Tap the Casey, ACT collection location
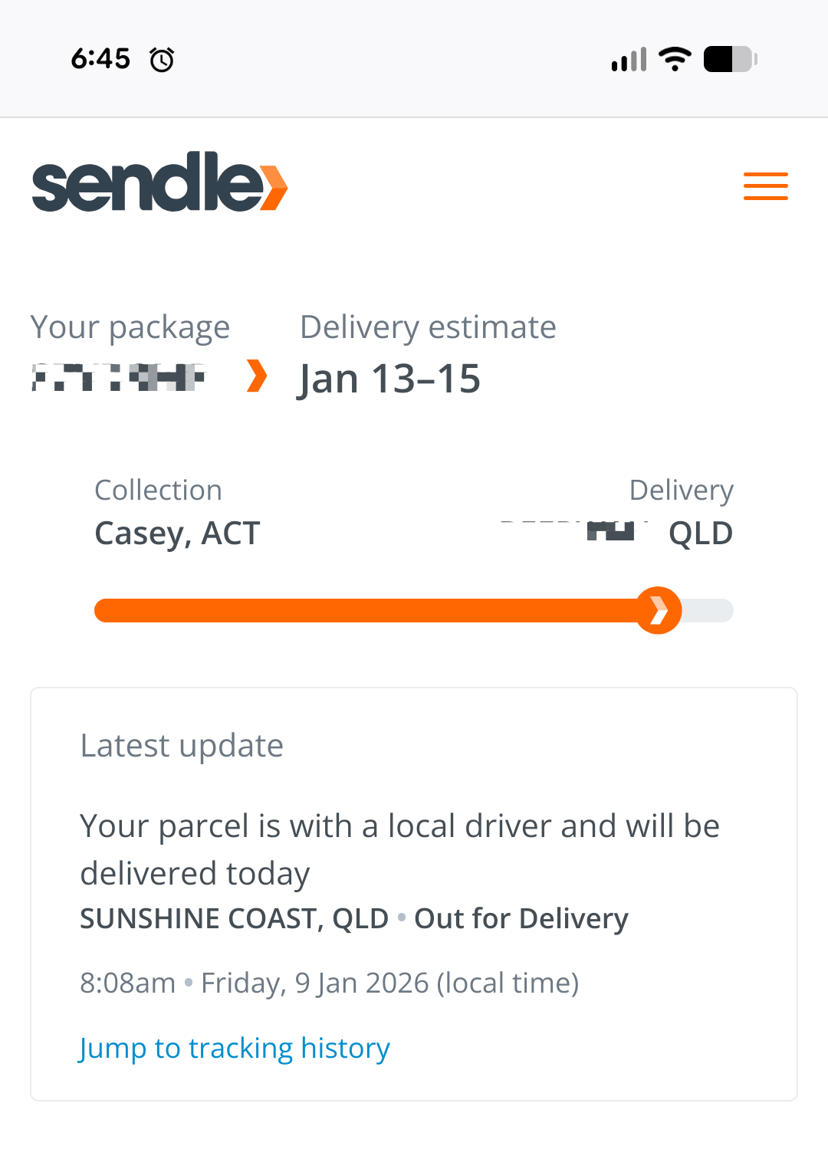The width and height of the screenshot is (828, 1149). [177, 533]
